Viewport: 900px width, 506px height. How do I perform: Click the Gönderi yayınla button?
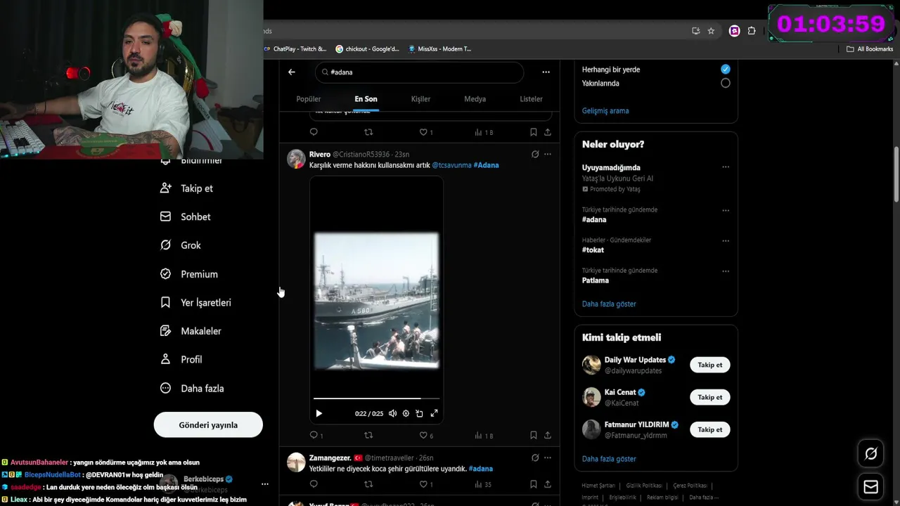pyautogui.click(x=208, y=424)
